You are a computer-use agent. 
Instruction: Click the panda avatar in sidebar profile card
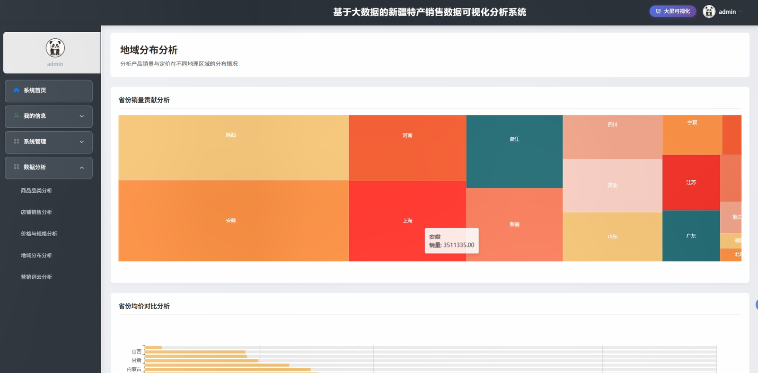click(x=55, y=48)
